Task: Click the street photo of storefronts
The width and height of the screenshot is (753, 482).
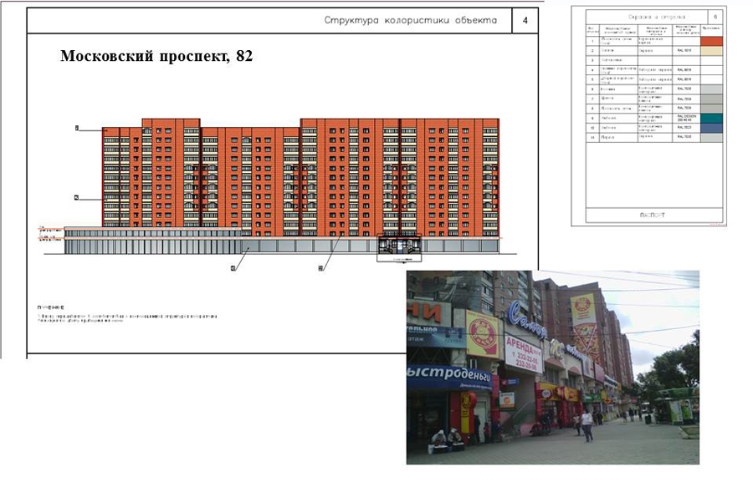Action: pyautogui.click(x=552, y=368)
